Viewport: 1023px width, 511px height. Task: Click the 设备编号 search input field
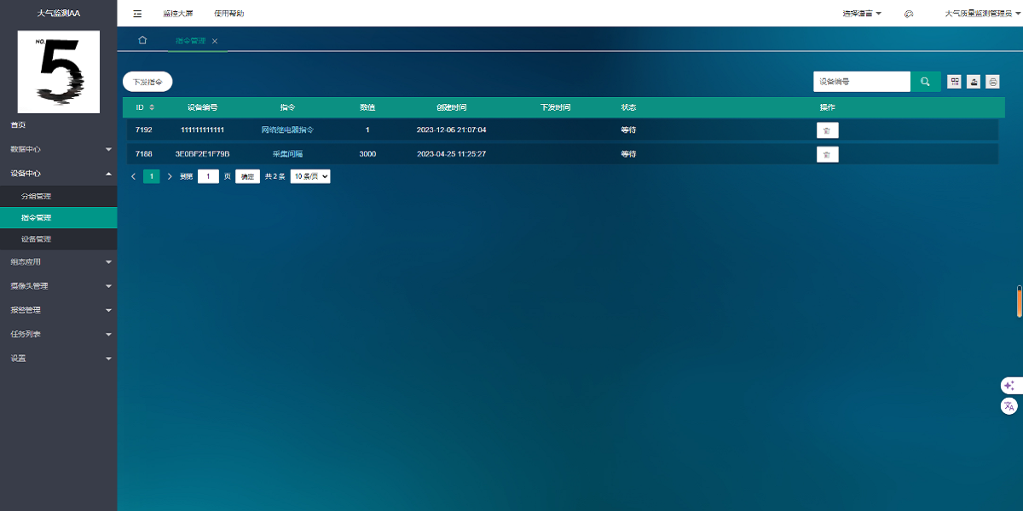pos(861,82)
